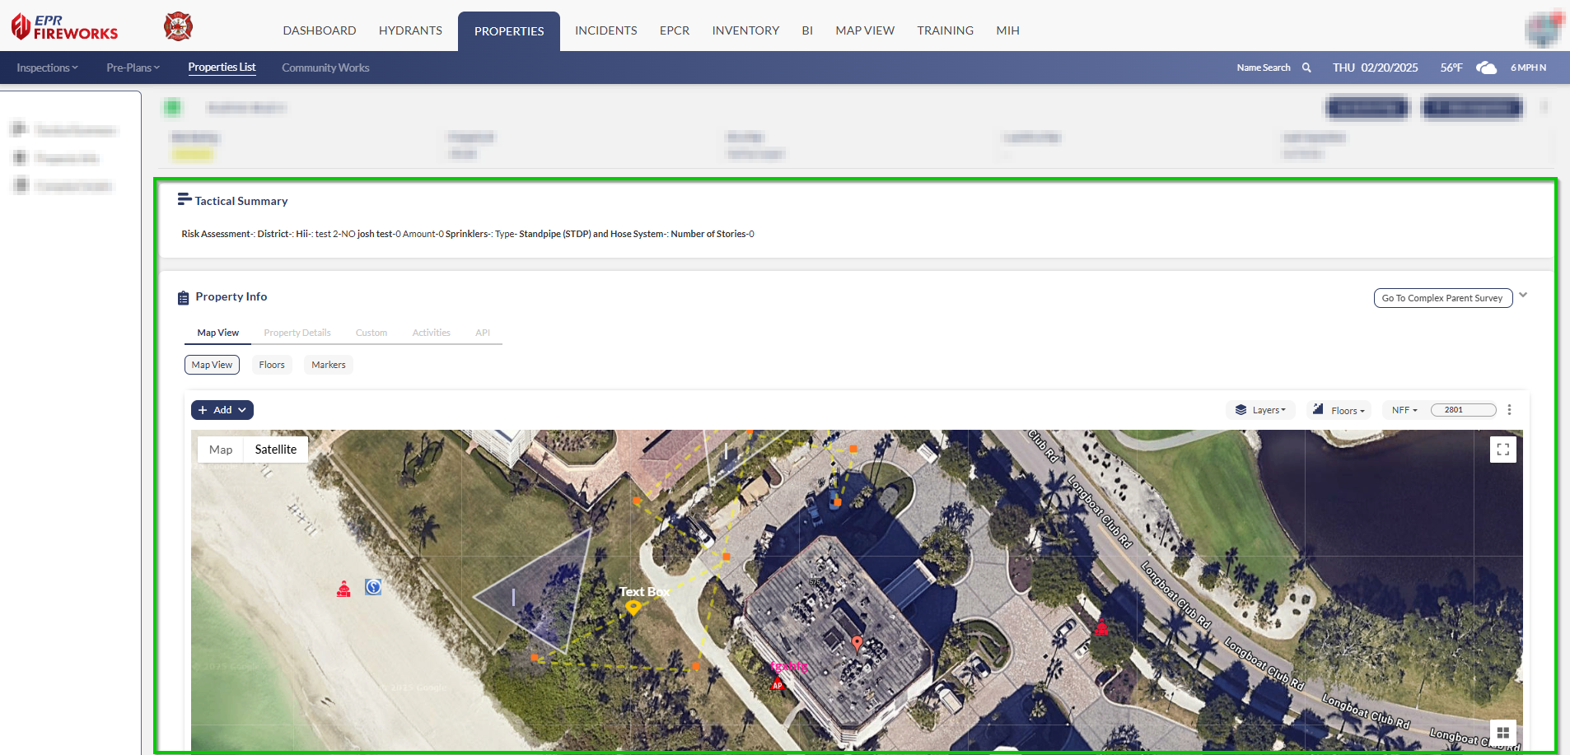Screen dimensions: 1570x755
Task: Click the map grid icon at bottom right
Action: coord(1502,732)
